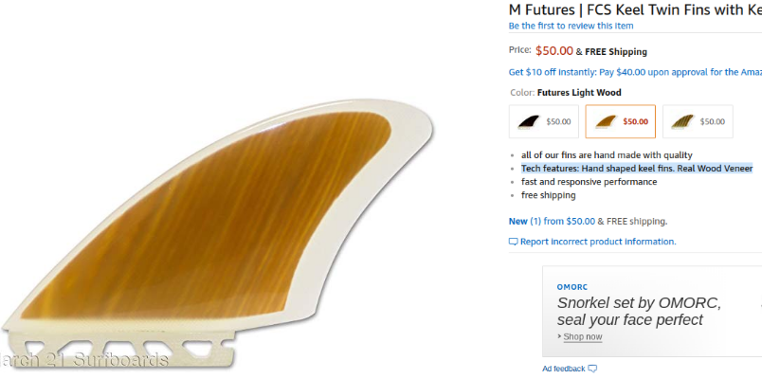Image resolution: width=762 pixels, height=379 pixels.
Task: Click the striped wood fin thumbnail icon
Action: pos(683,121)
